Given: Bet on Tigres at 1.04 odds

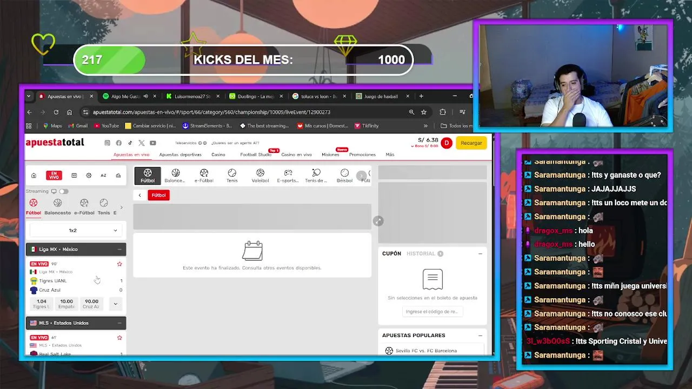Looking at the screenshot, I should pos(42,304).
